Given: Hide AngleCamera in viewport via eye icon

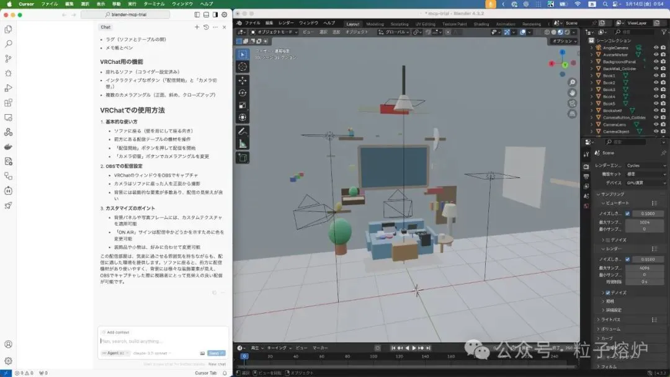Looking at the screenshot, I should pos(656,48).
